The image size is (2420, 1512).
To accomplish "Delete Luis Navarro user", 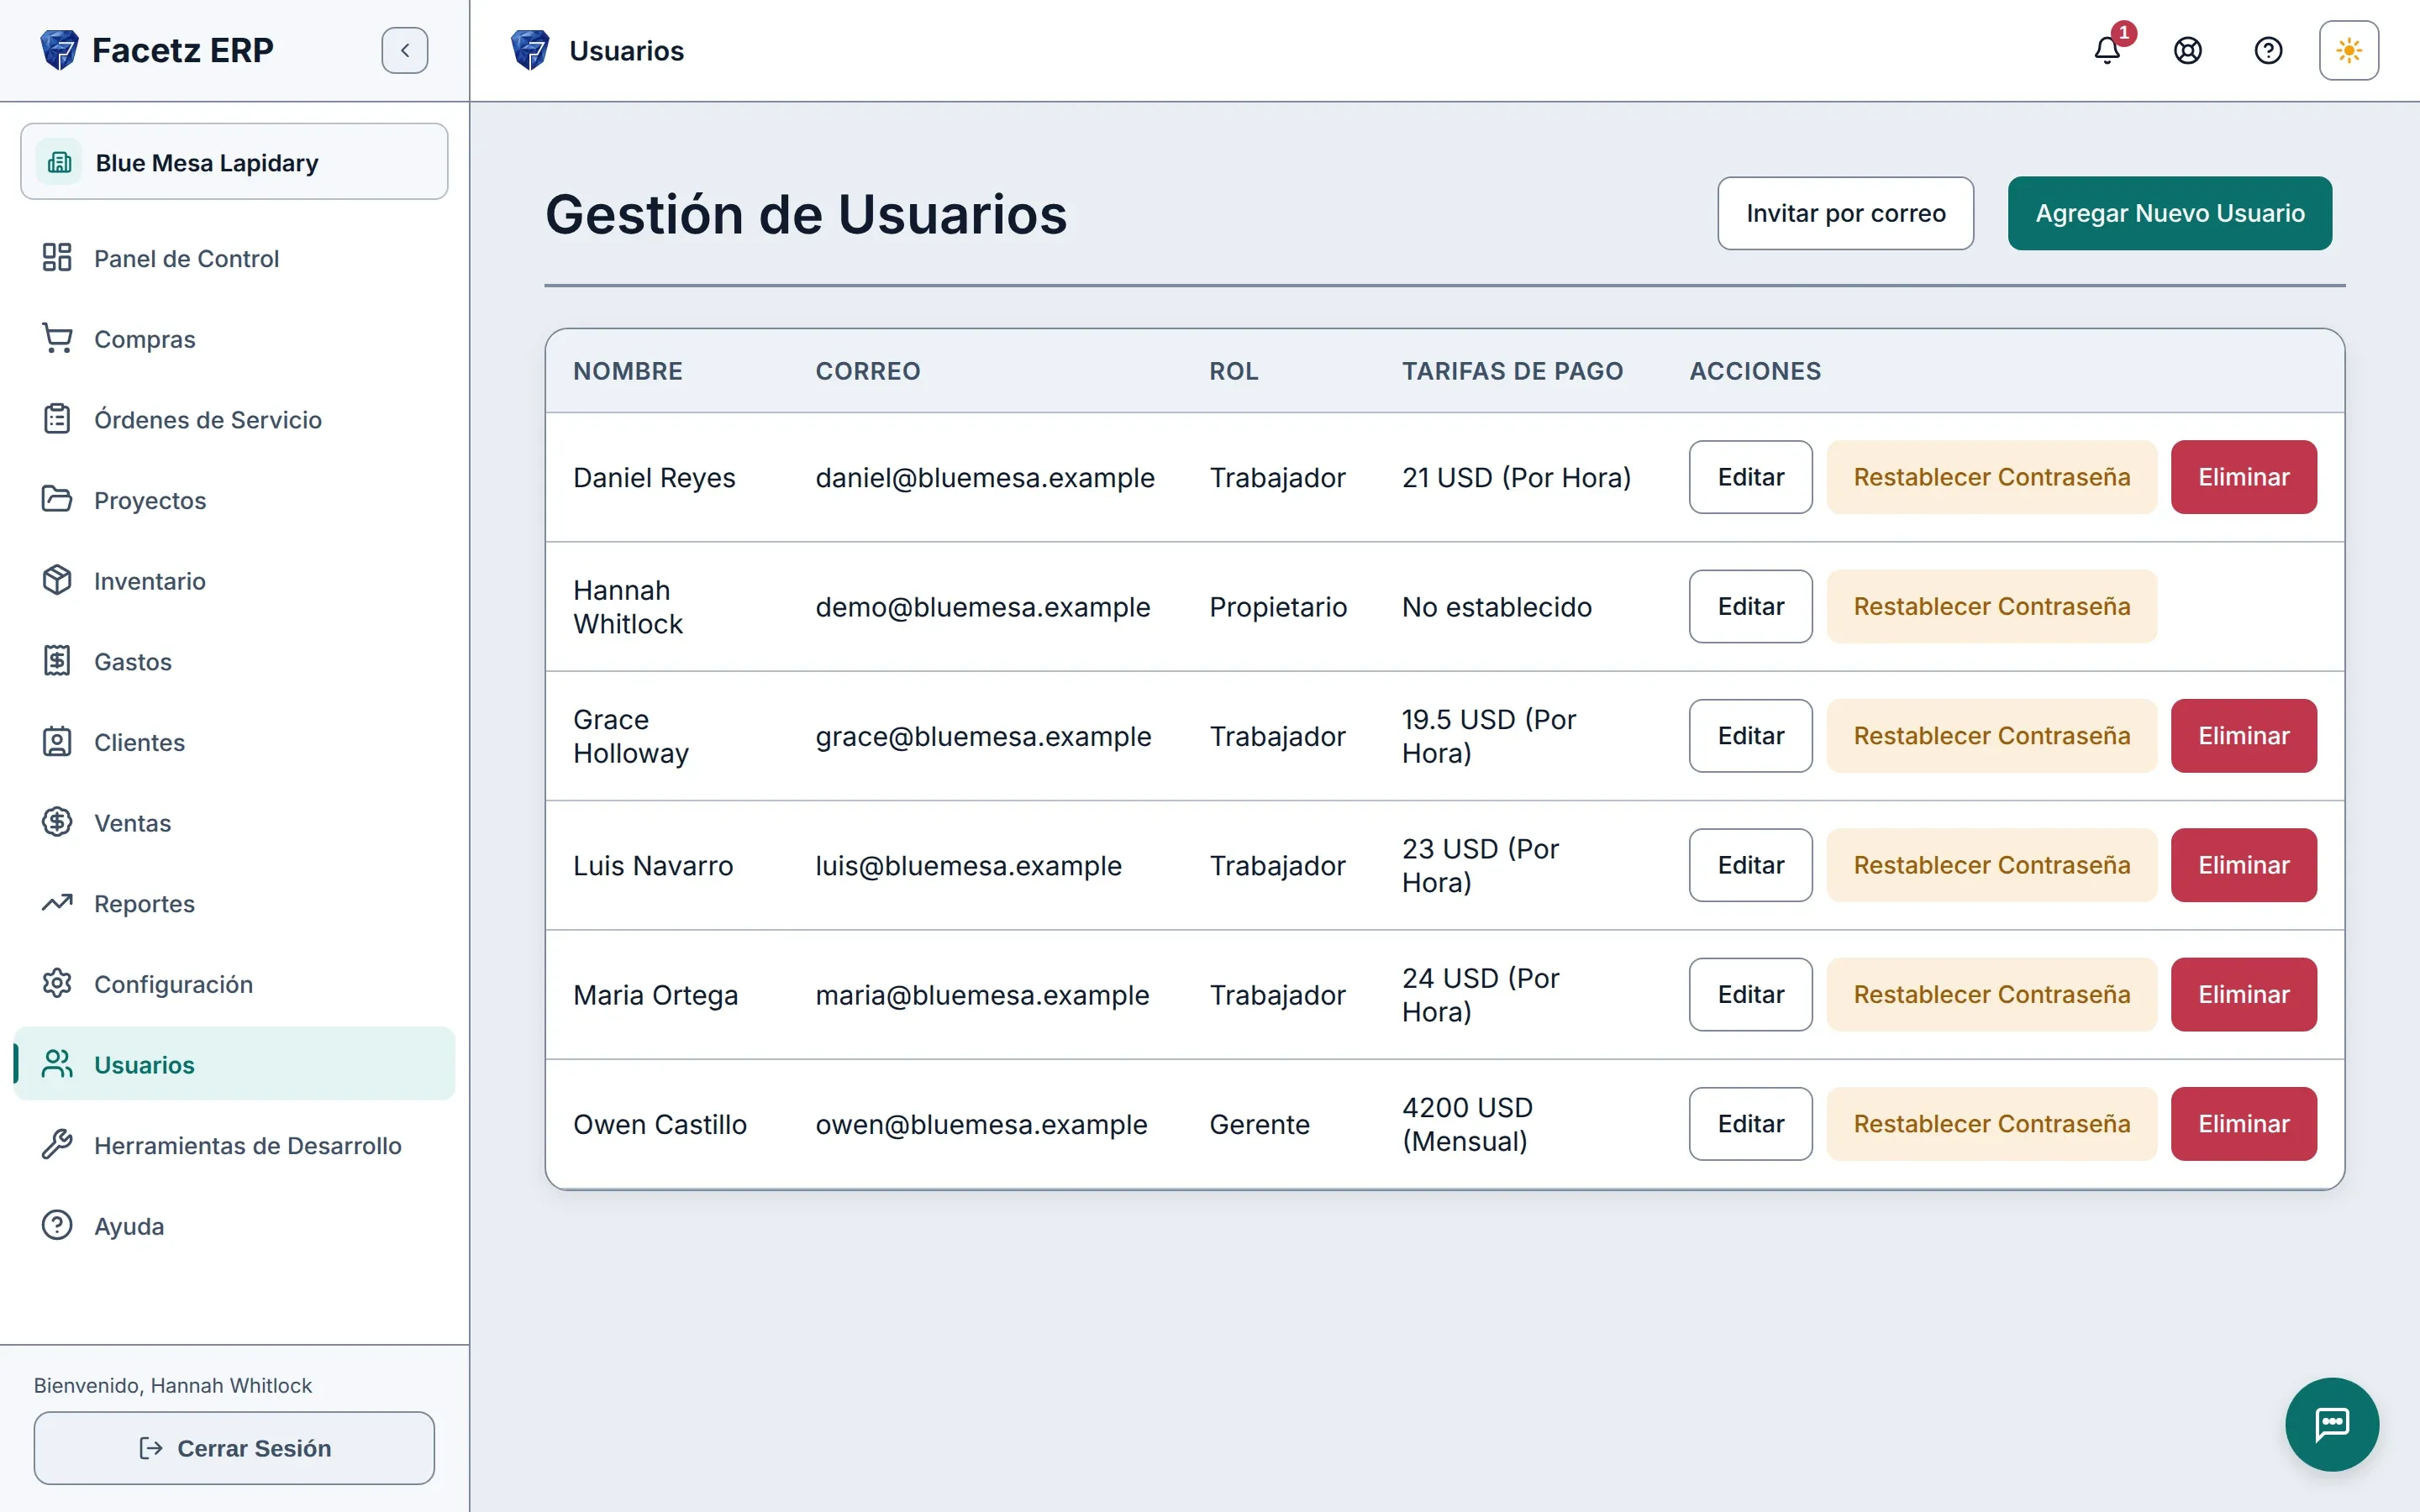I will pos(2243,865).
